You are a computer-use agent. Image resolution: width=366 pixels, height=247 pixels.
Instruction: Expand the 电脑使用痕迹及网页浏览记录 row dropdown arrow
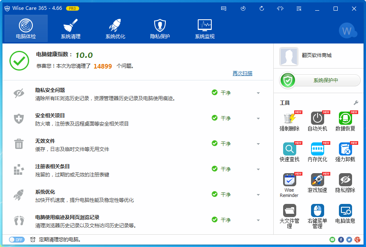point(258,220)
